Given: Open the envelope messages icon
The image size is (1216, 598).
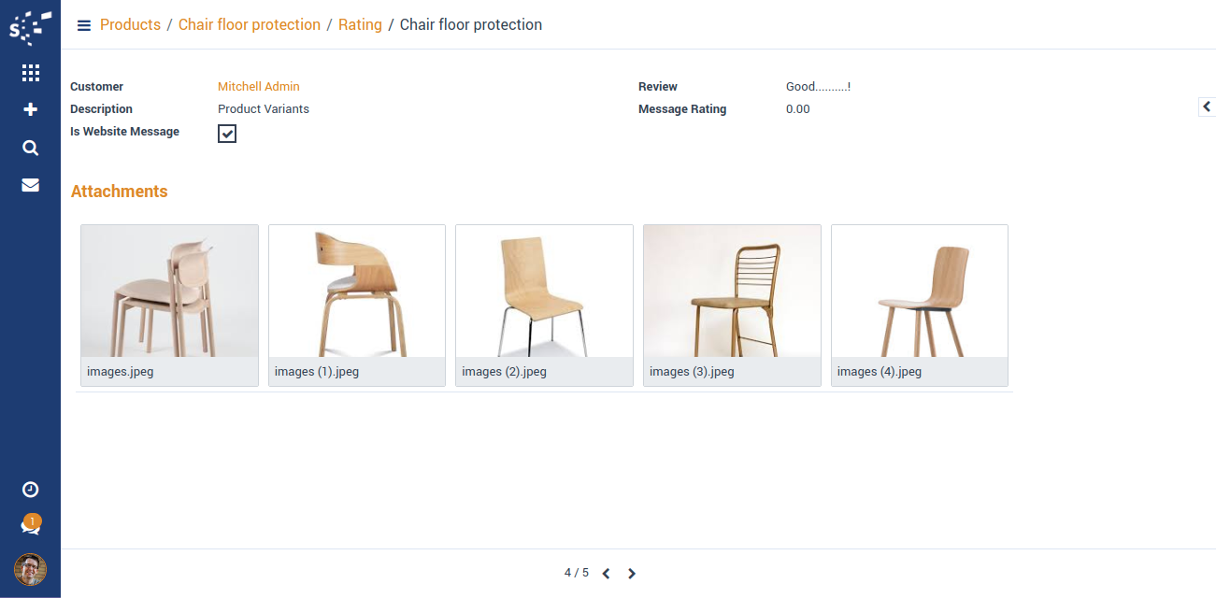Looking at the screenshot, I should [30, 185].
